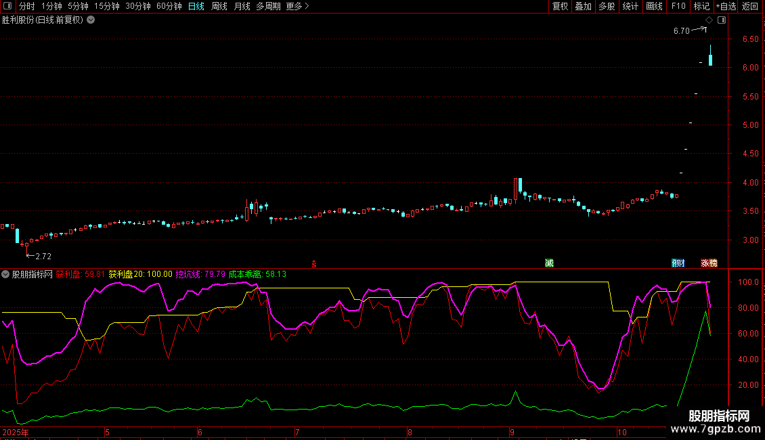This screenshot has width=765, height=440.
Task: Expand the 股朋指标网 indicator dropdown
Action: point(6,274)
